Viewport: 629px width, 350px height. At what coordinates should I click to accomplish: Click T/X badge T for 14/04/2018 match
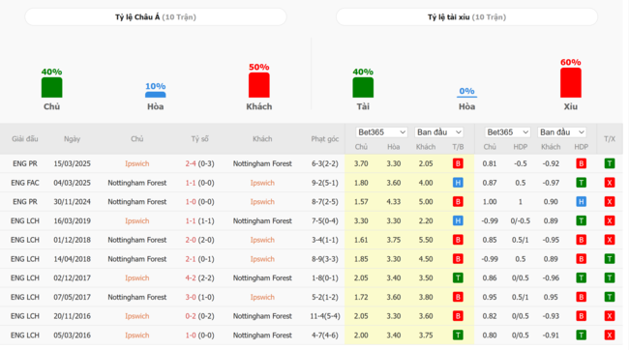610,259
